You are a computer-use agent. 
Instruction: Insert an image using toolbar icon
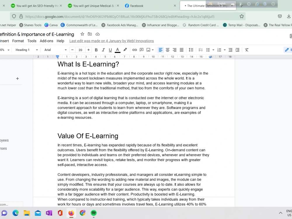pyautogui.click(x=148, y=50)
